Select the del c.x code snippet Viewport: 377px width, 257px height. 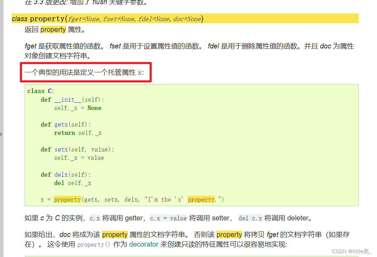pyautogui.click(x=250, y=218)
